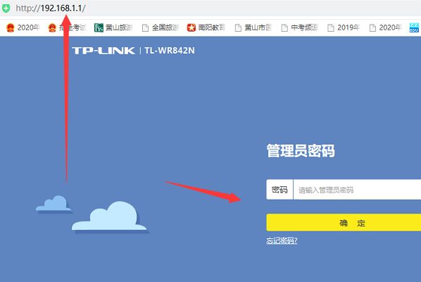Click the 密码 label beside the input
This screenshot has width=421, height=282.
(279, 190)
